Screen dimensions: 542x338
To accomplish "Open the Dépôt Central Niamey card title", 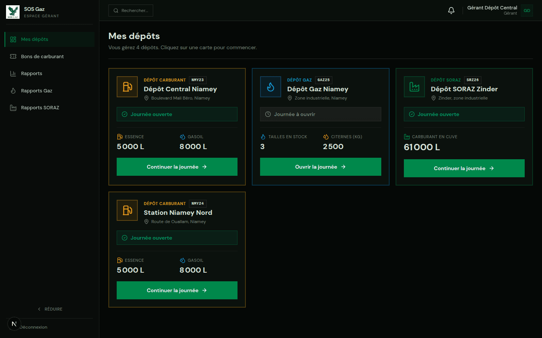I will pos(180,89).
